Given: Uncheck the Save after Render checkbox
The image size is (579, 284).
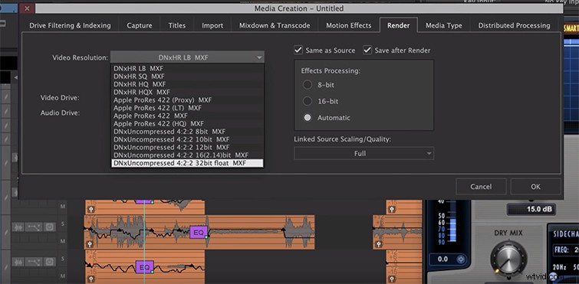Looking at the screenshot, I should click(x=367, y=50).
